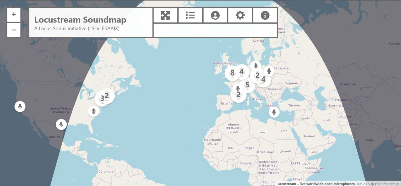Viewport: 401px width, 186px height.
Task: Click the empty panel below the toolbar icons
Action: (x=215, y=30)
